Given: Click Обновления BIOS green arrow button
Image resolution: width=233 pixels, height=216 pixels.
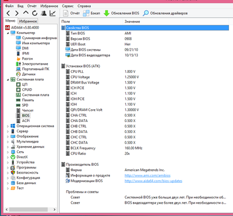Looking at the screenshot, I should coord(121,13).
